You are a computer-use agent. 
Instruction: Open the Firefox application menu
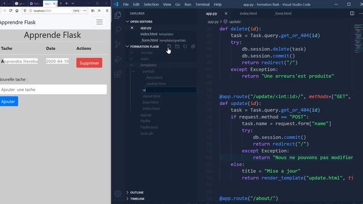tap(107, 11)
